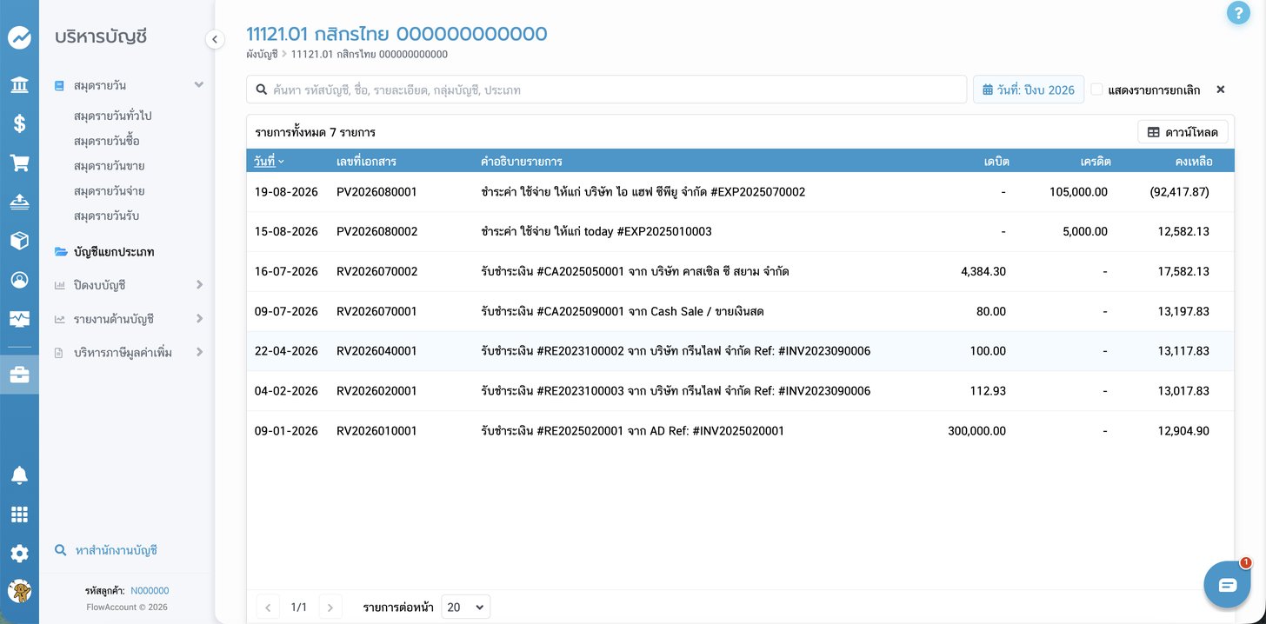Open the วันที่: ปีงบ 2026 date filter
Screen dimensions: 1266x624
(1029, 90)
